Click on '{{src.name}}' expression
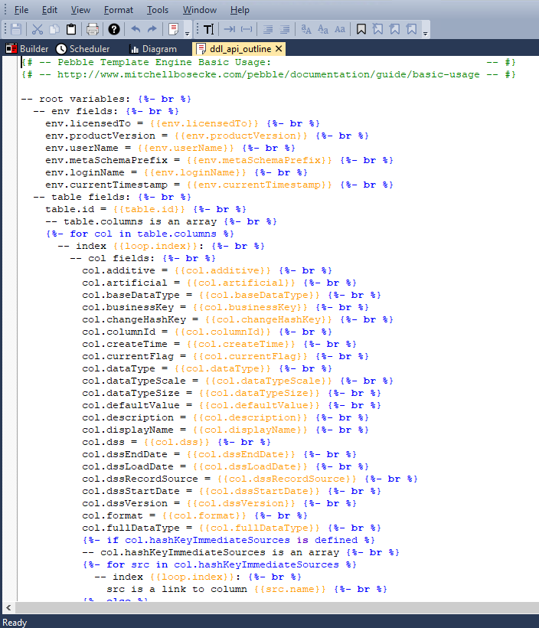539x628 pixels. [x=290, y=589]
